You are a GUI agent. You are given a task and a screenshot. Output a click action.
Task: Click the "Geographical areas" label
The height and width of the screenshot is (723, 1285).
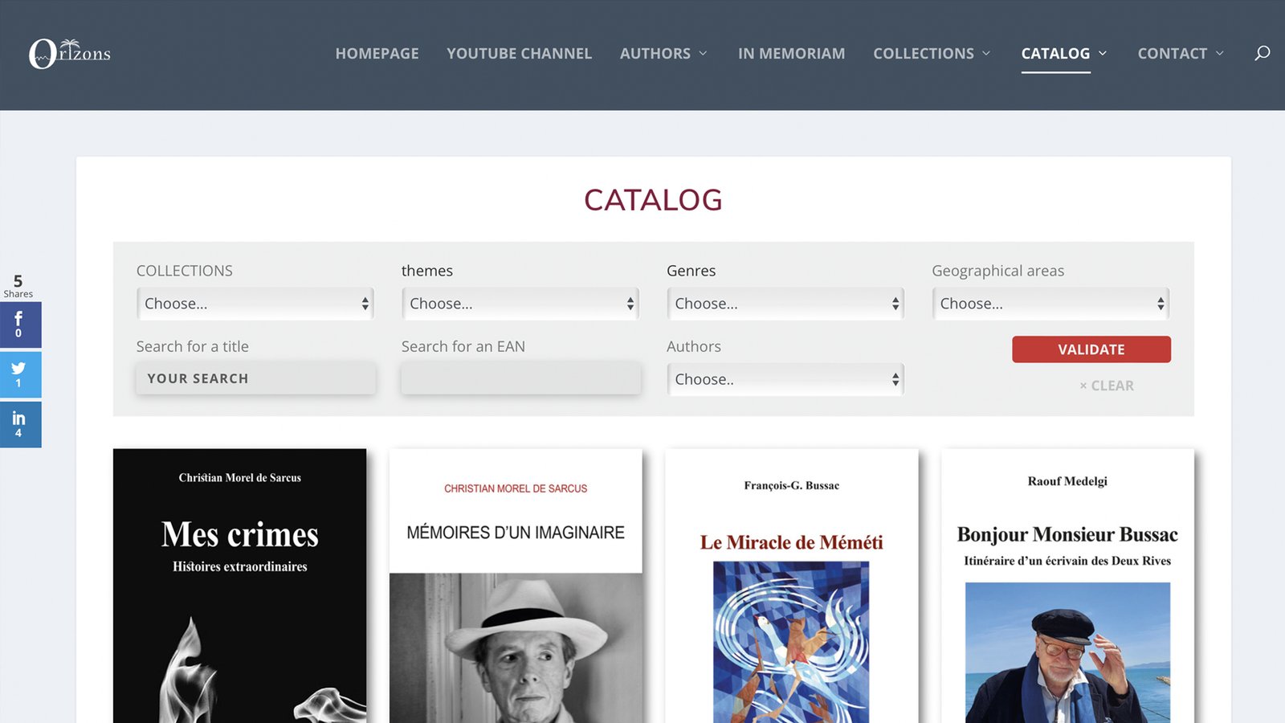pos(998,271)
